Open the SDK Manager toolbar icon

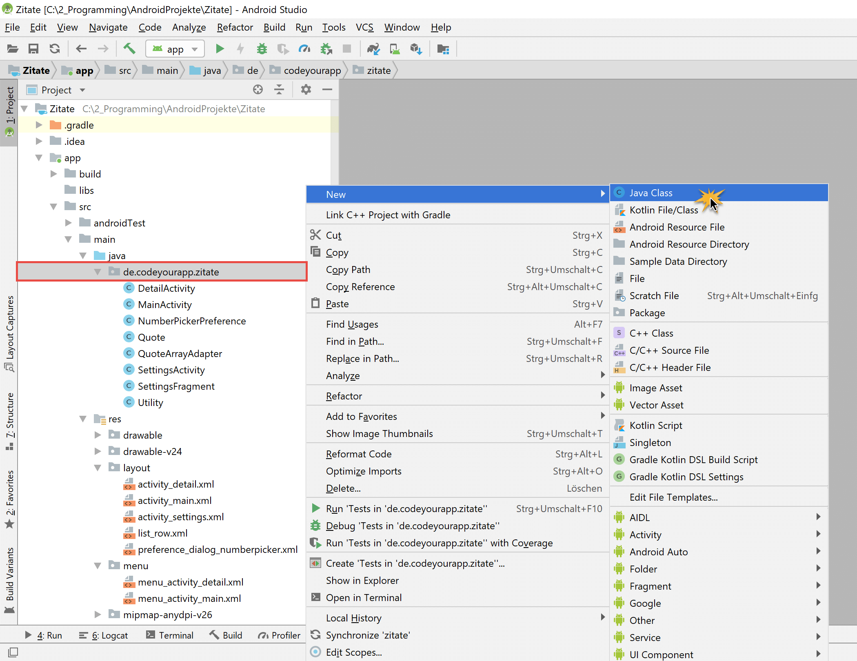pos(416,49)
